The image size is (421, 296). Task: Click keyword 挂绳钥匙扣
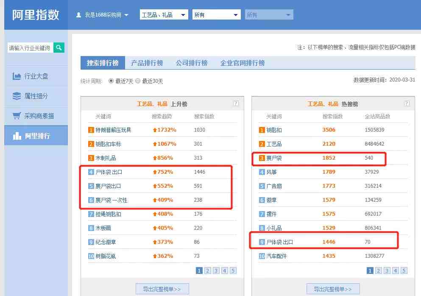(x=108, y=214)
